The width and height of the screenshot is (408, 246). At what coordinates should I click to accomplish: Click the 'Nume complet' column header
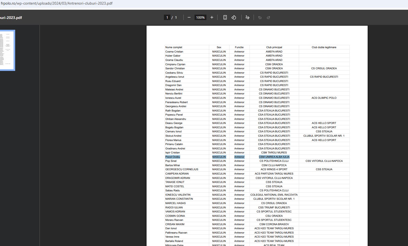174,47
